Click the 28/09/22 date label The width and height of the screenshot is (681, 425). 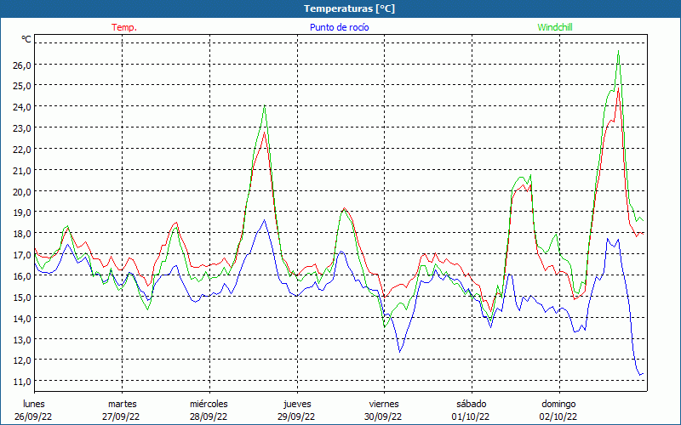pyautogui.click(x=209, y=416)
